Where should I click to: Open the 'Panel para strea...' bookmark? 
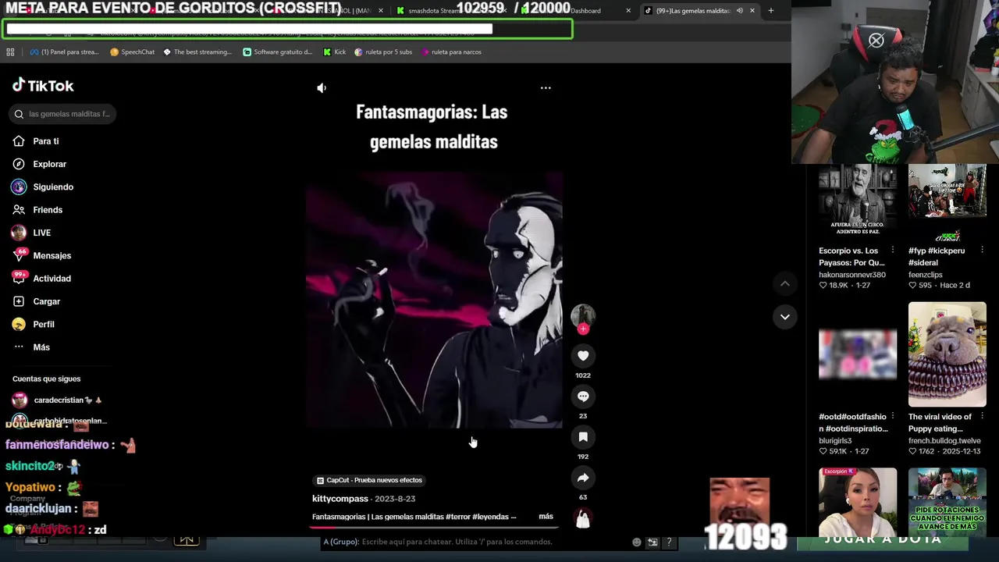click(x=65, y=52)
